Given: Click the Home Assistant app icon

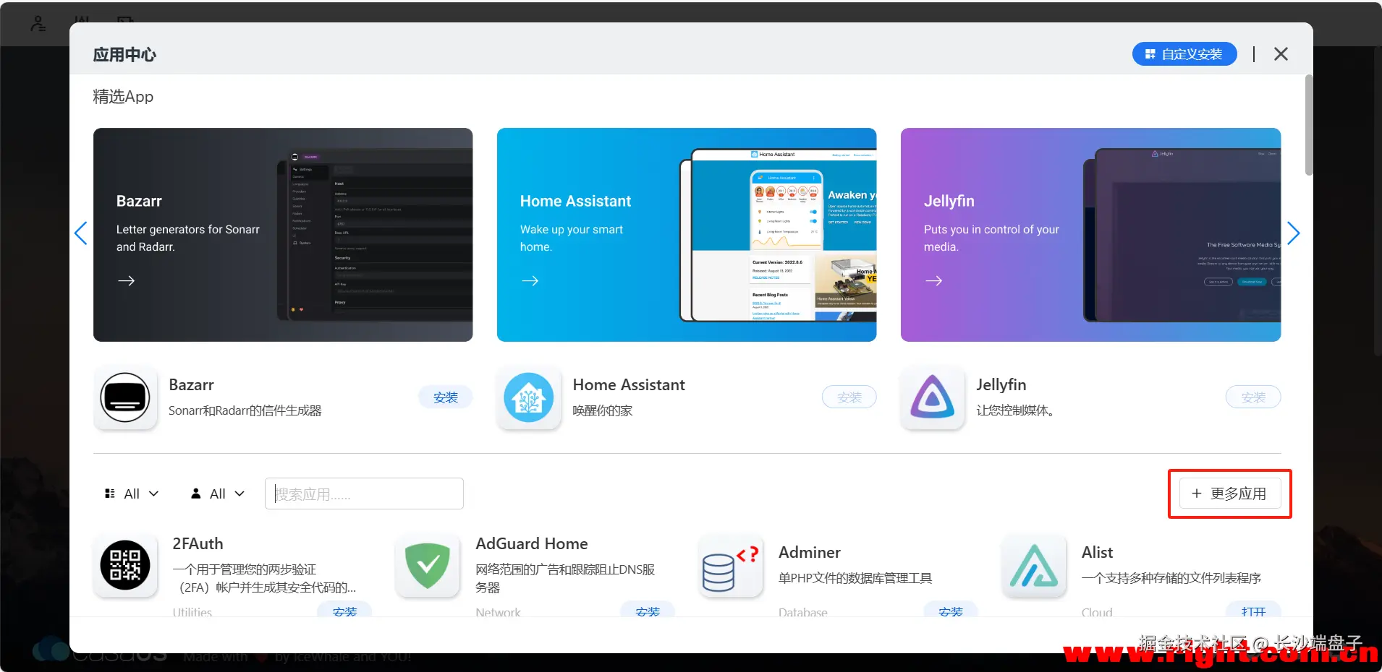Looking at the screenshot, I should click(529, 397).
